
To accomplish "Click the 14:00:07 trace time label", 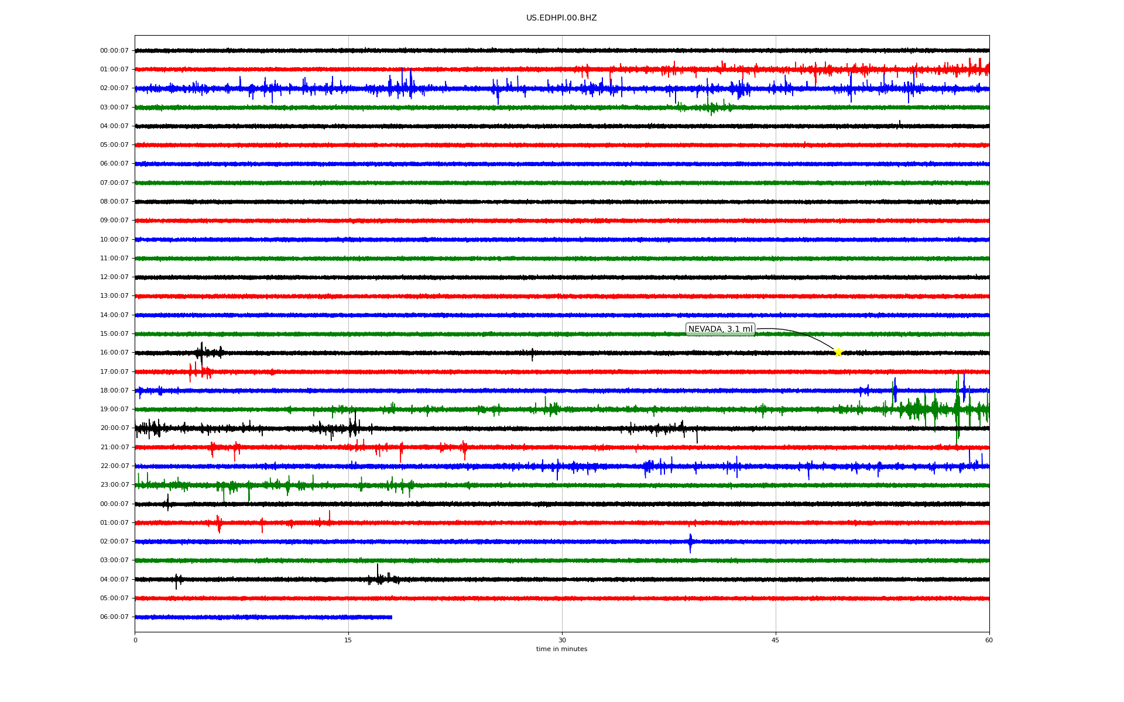I will pyautogui.click(x=114, y=315).
